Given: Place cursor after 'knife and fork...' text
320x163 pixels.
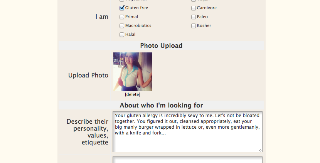Looking at the screenshot, I should click(166, 133).
